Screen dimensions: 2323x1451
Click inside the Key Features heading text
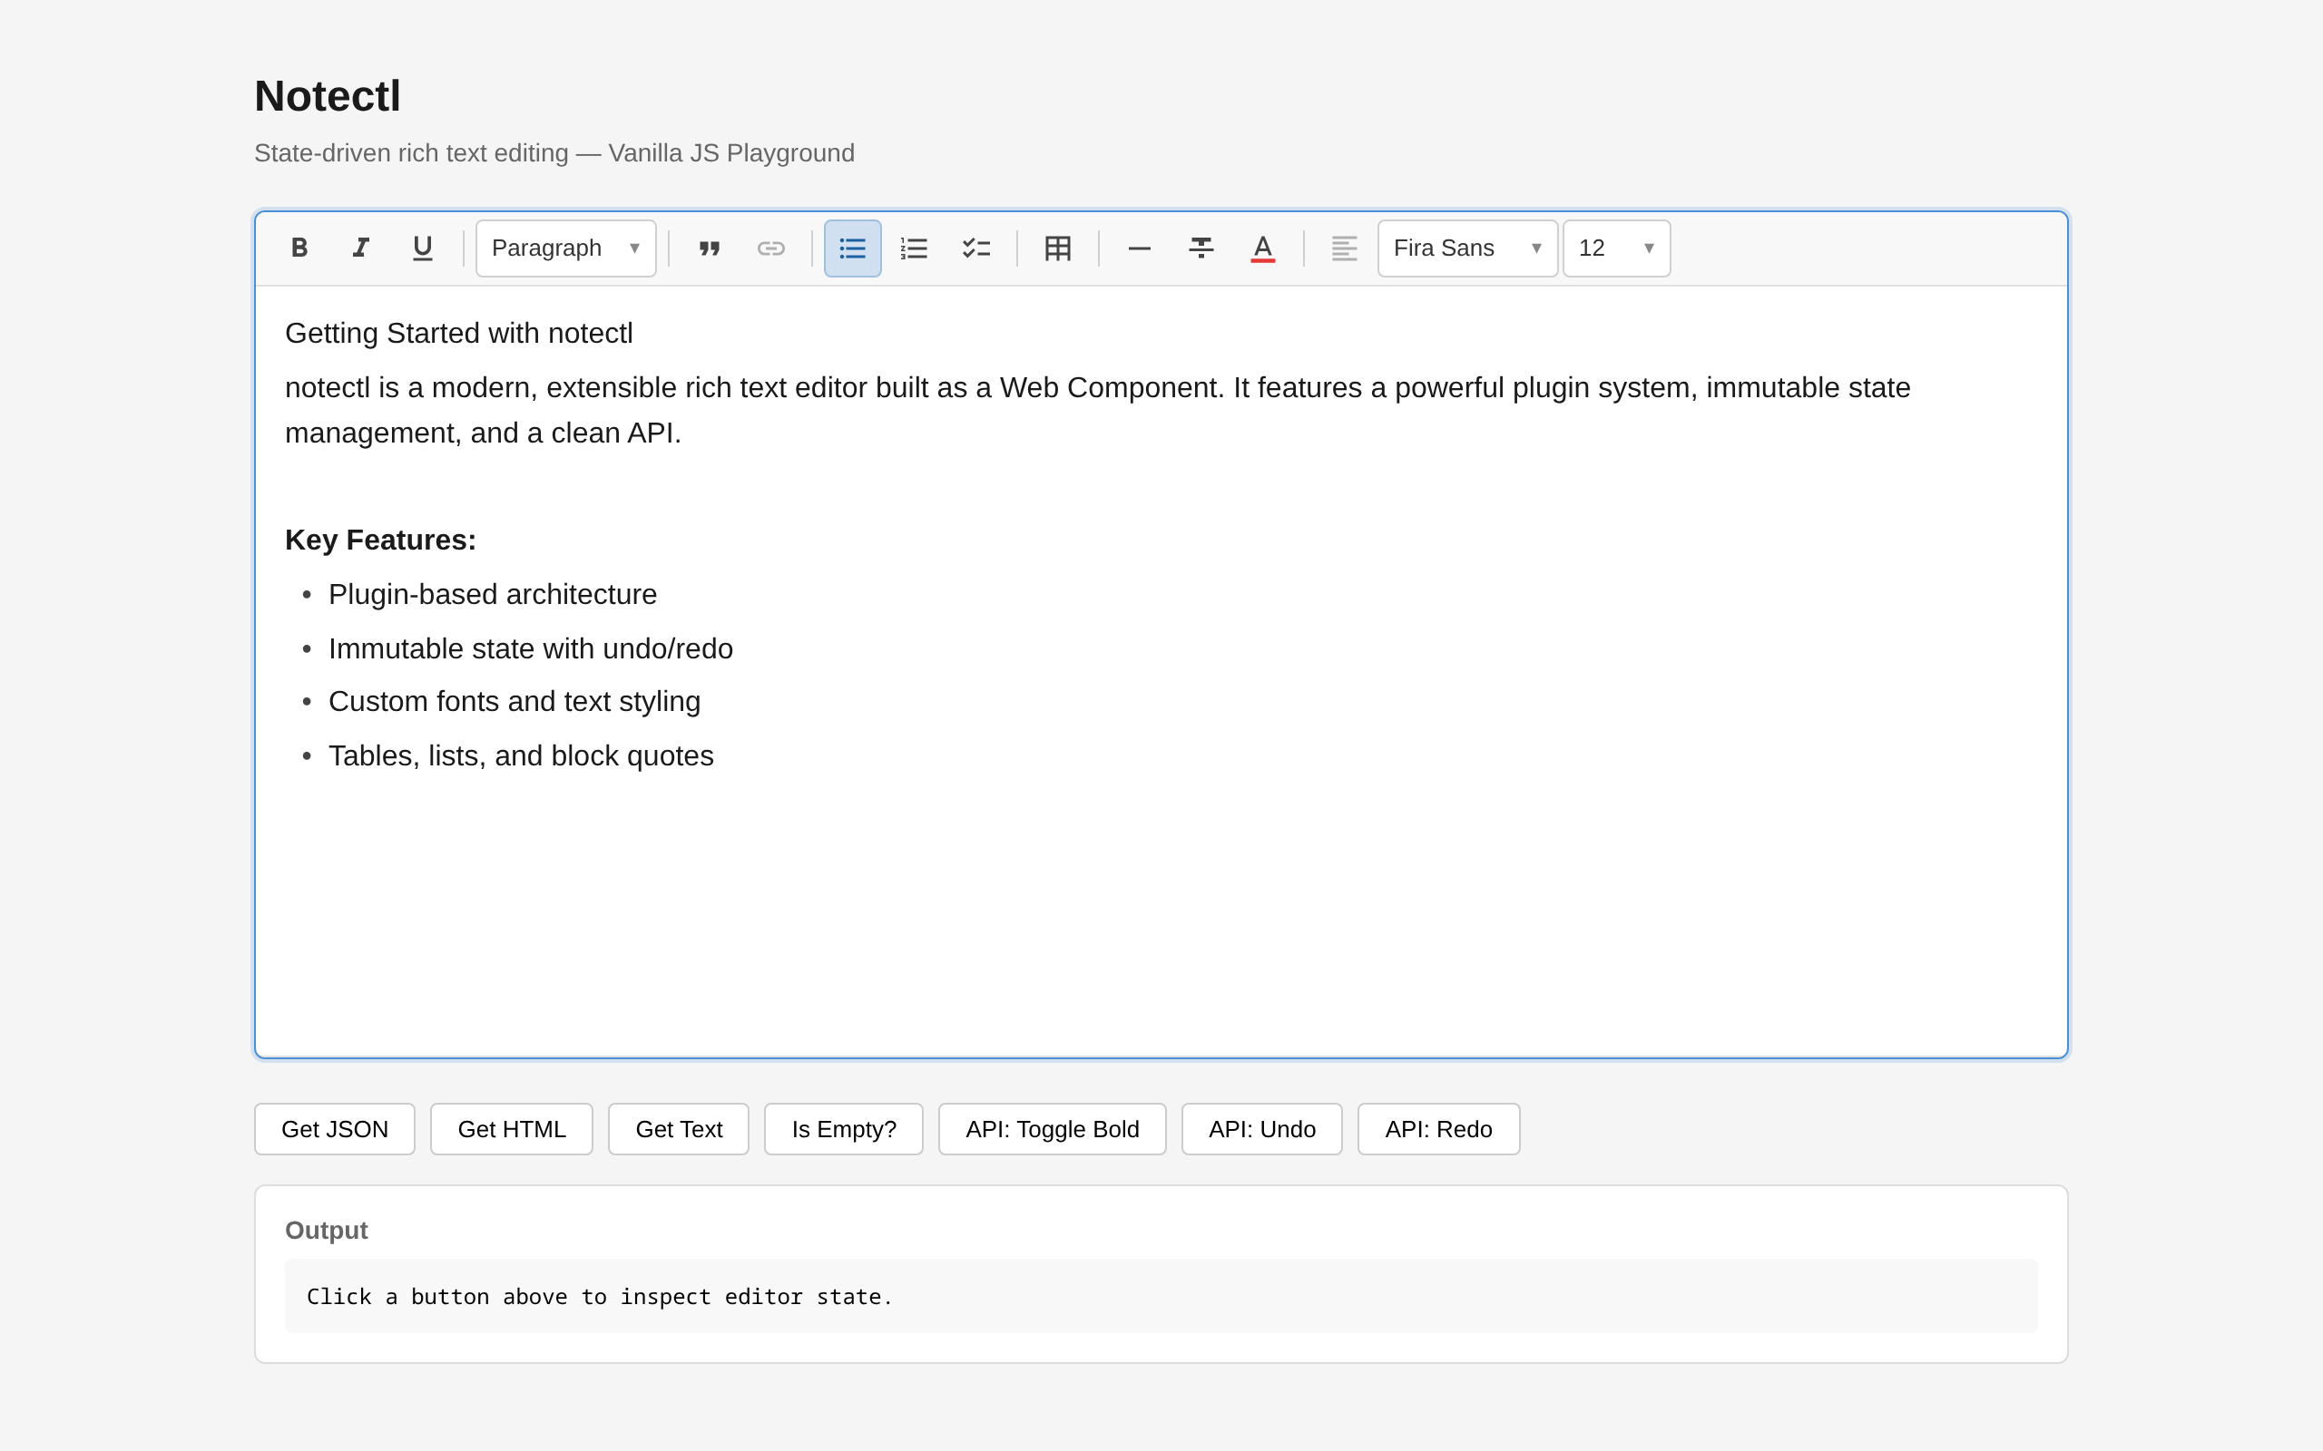380,540
